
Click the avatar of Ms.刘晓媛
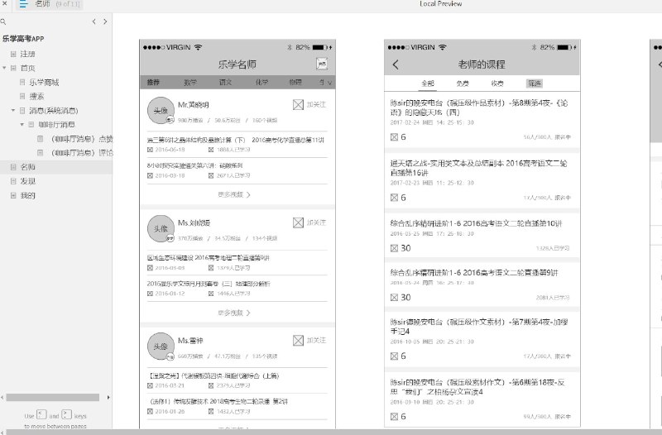click(x=161, y=229)
